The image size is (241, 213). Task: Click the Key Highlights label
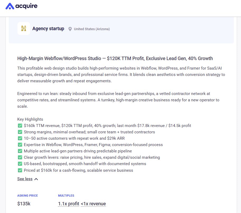[x=30, y=119]
